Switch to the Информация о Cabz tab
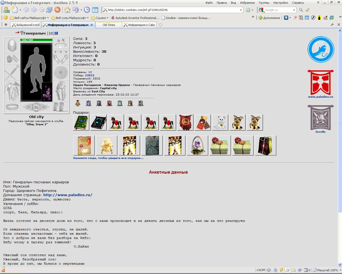This screenshot has width=342, height=274. [x=139, y=25]
